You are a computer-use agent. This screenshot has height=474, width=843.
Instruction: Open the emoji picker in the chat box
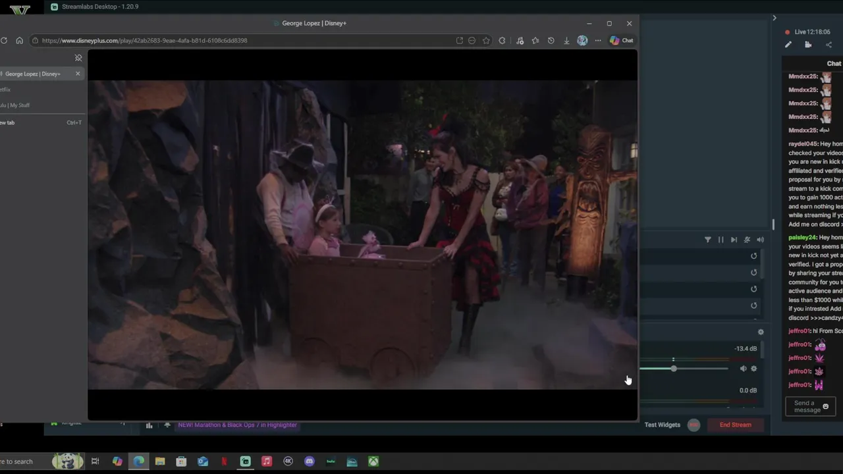(x=825, y=407)
